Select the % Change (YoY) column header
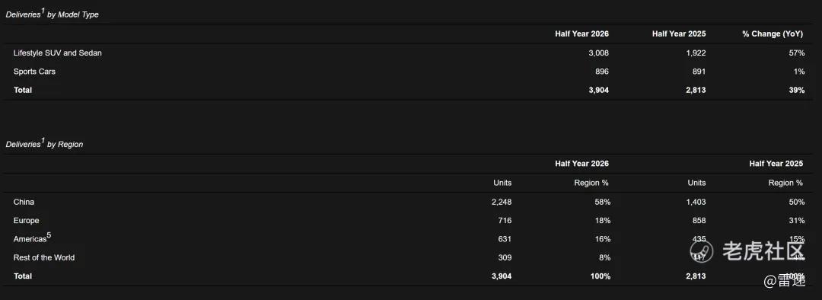 click(x=773, y=34)
